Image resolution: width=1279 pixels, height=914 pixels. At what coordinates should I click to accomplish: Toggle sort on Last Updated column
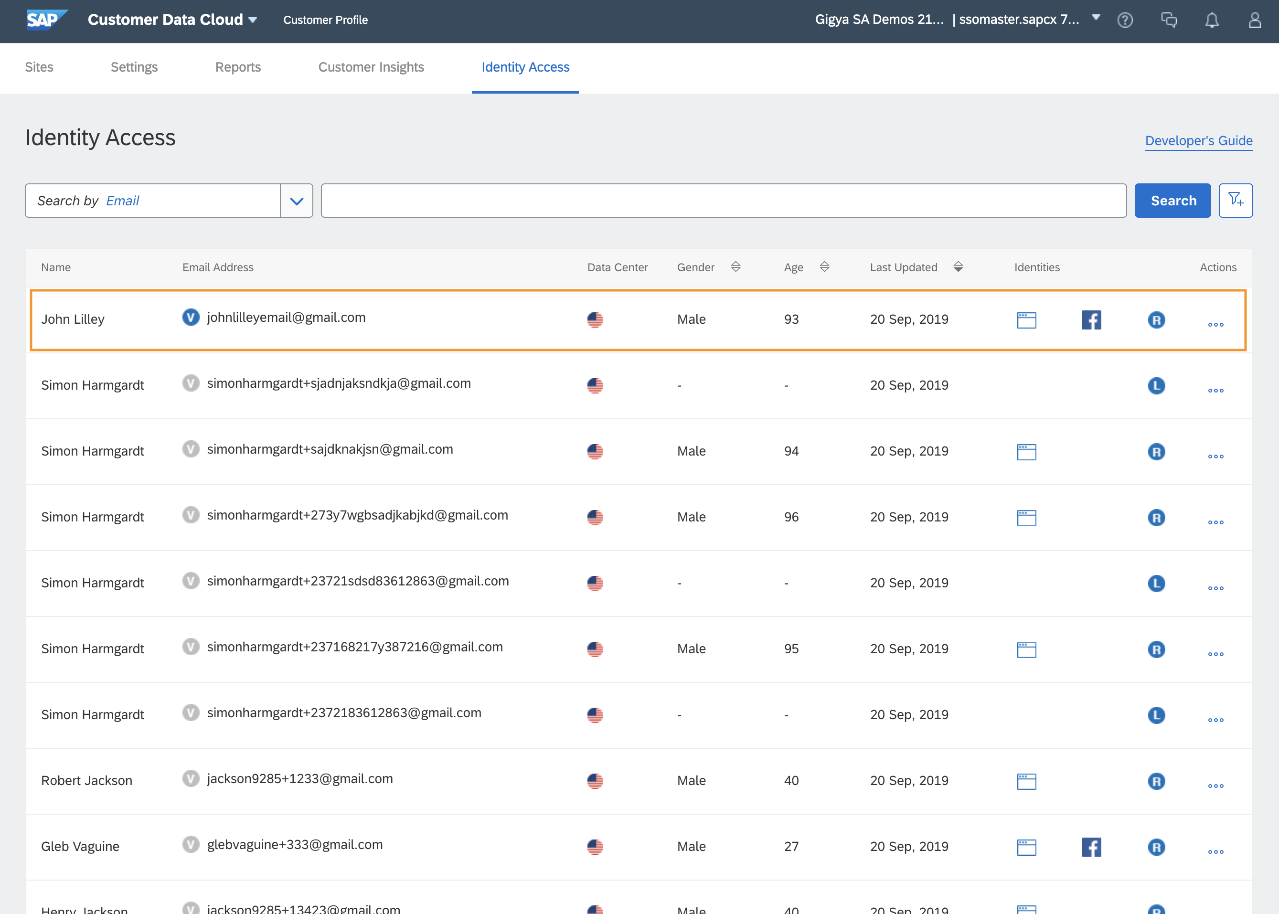tap(958, 267)
